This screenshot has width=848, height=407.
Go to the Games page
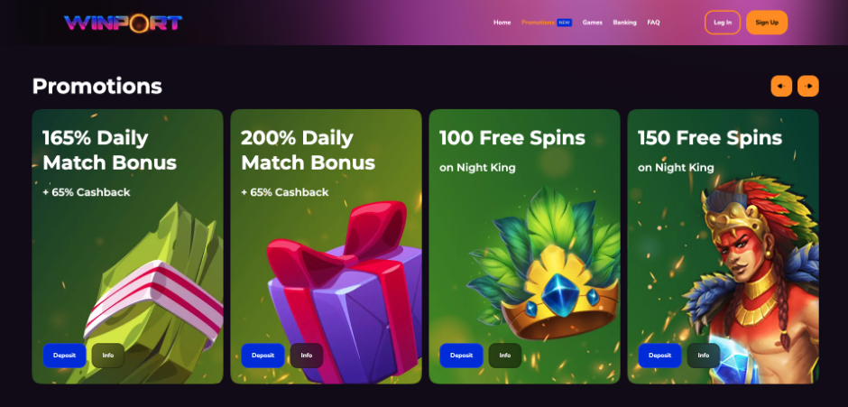592,23
